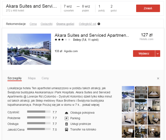Expand the arrow dropdown beside Wybierz
Viewport: 166px width, 140px height.
158,53
